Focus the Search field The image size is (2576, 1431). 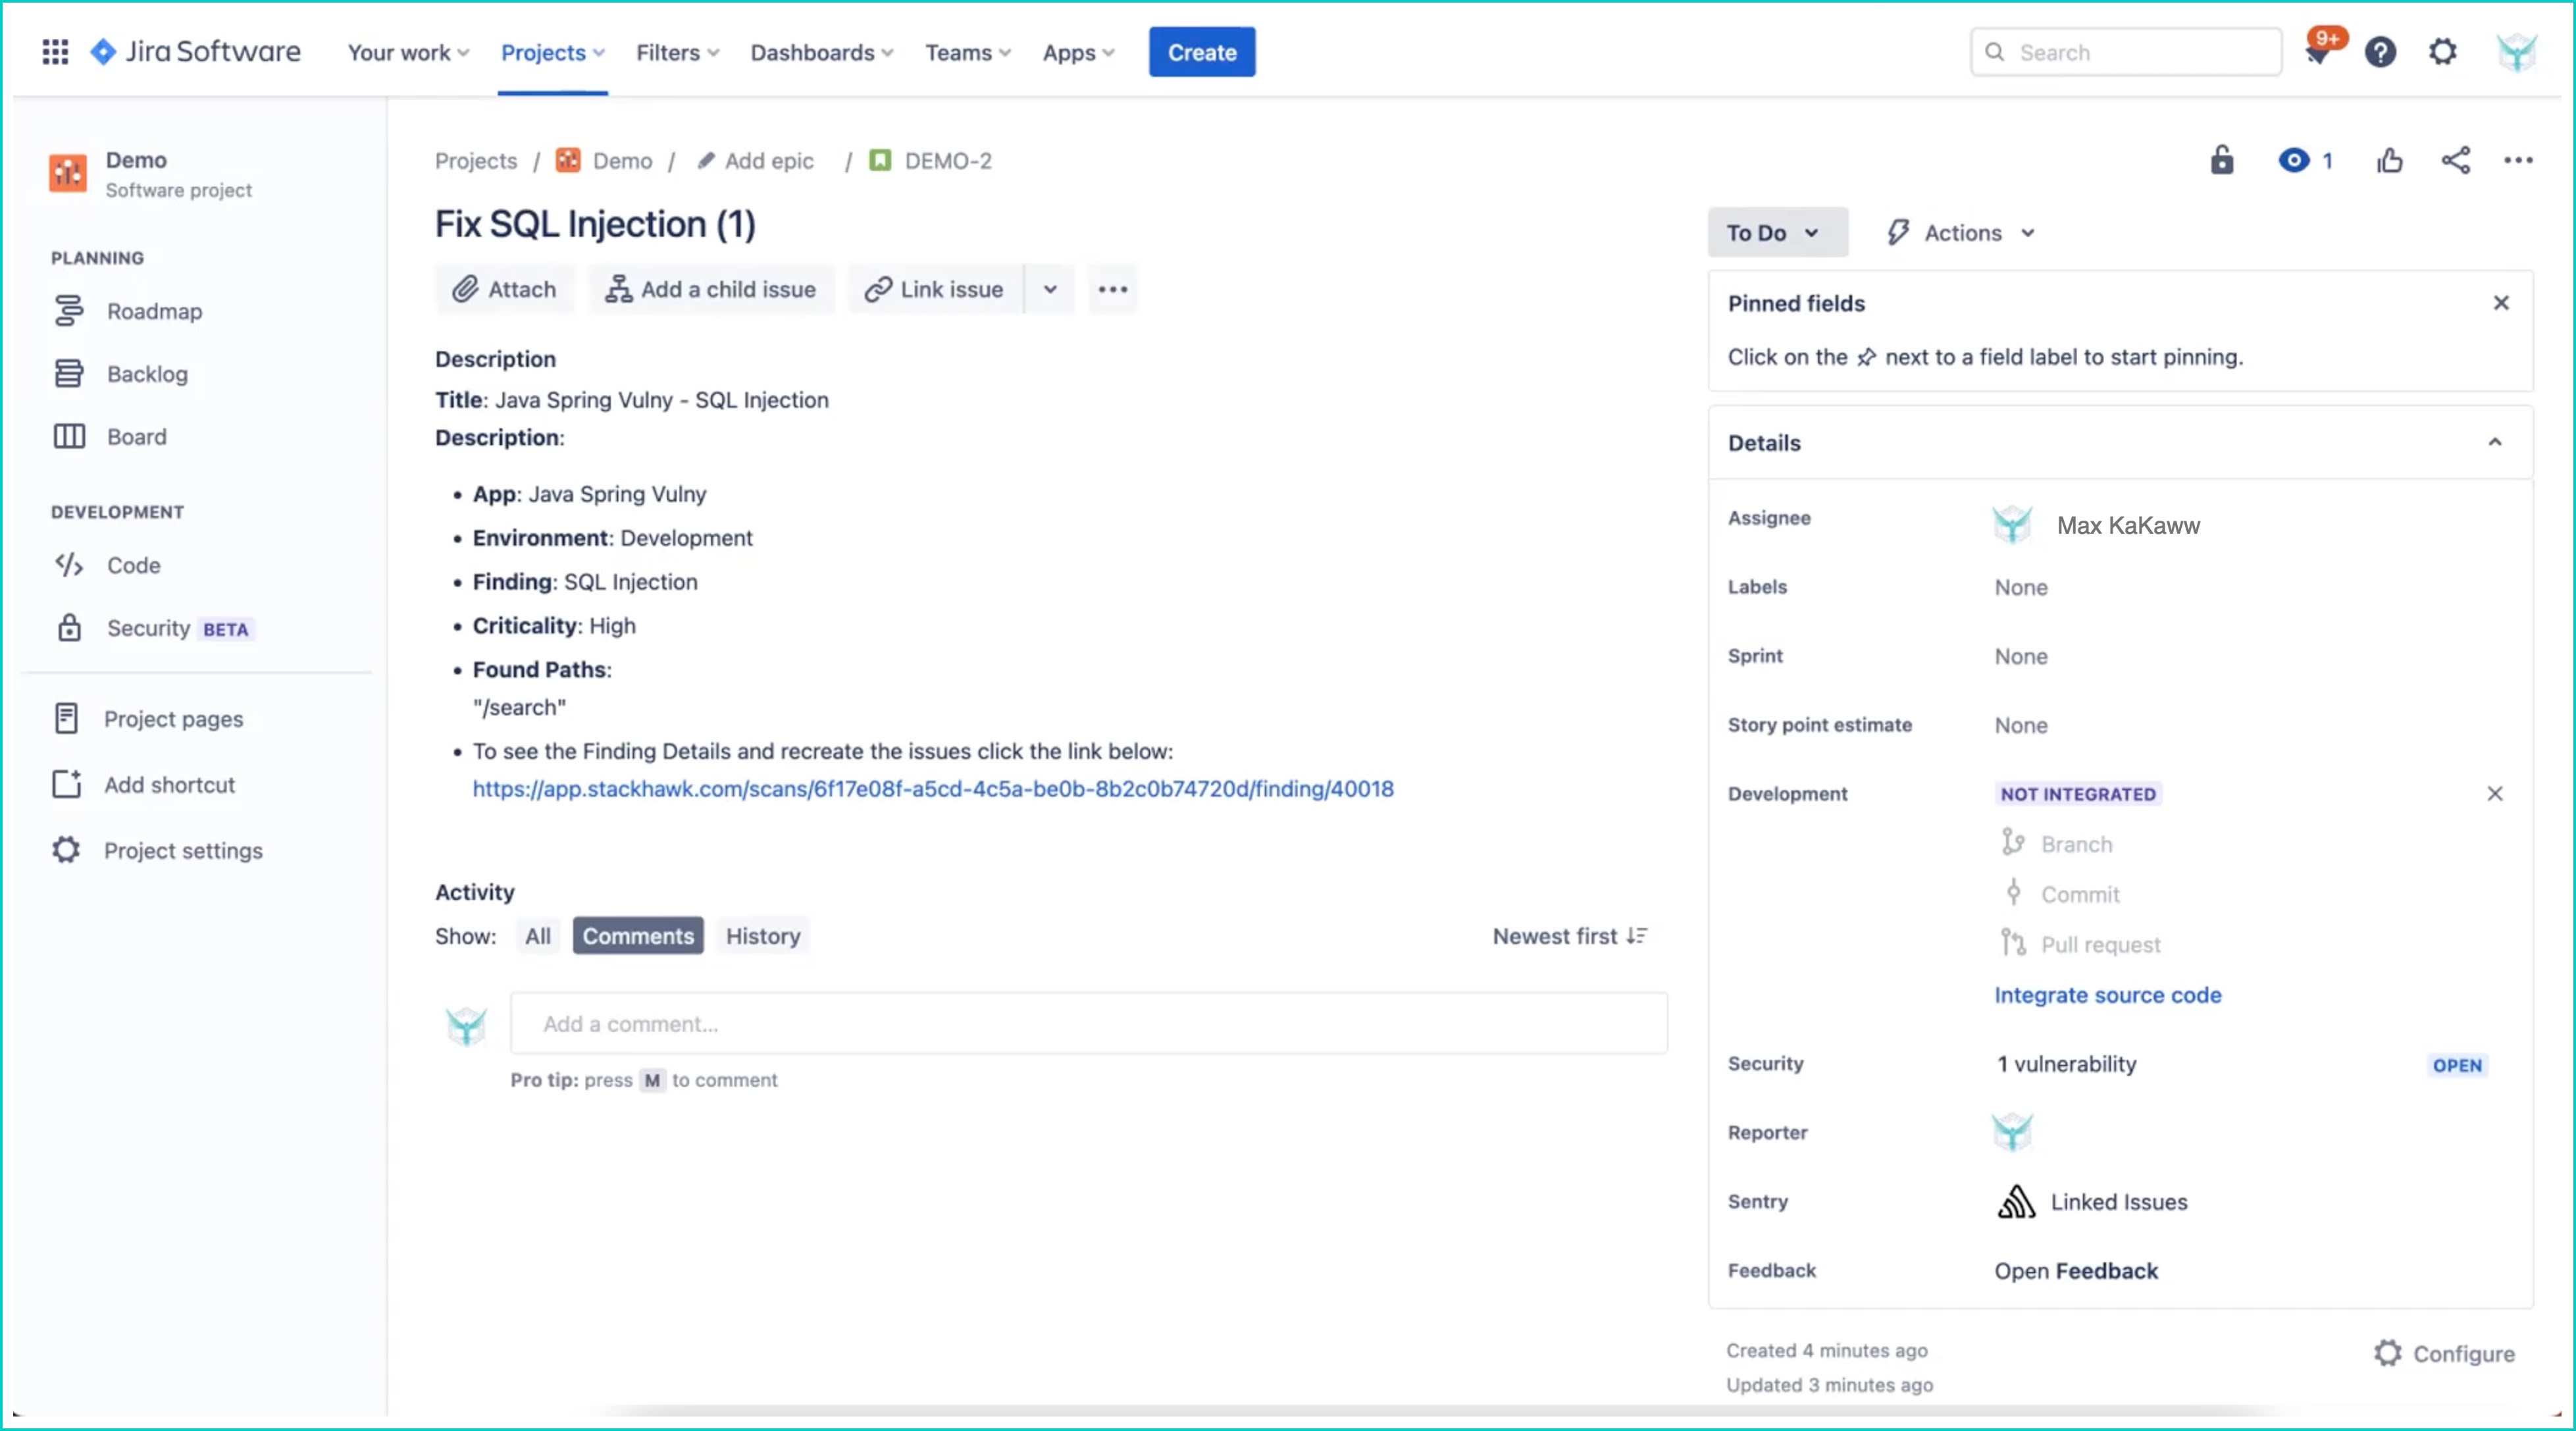click(2126, 52)
